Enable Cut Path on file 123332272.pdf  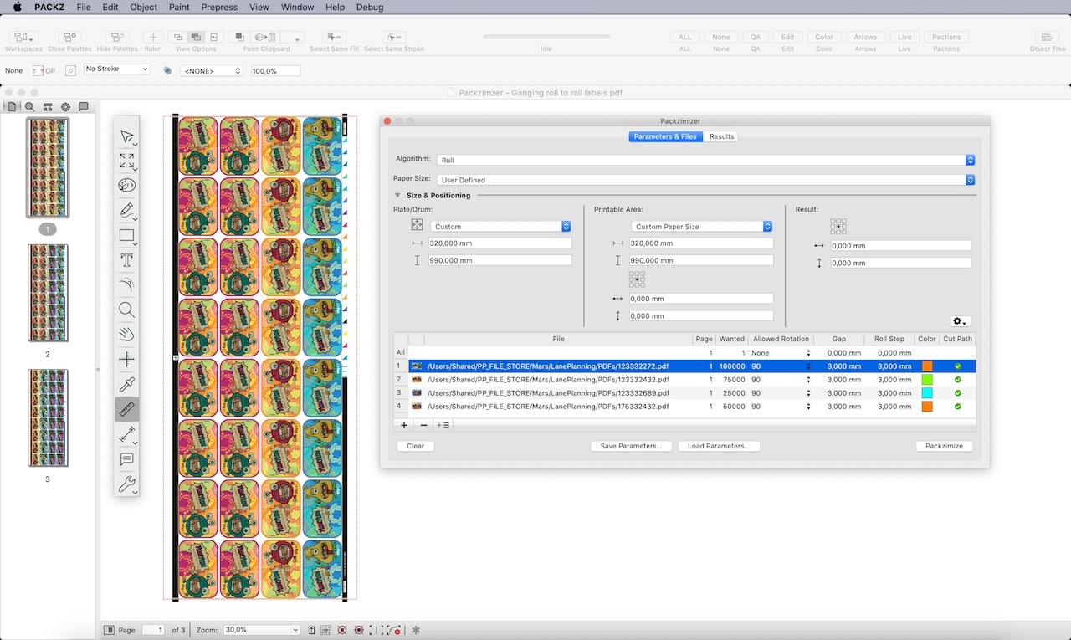(x=957, y=366)
